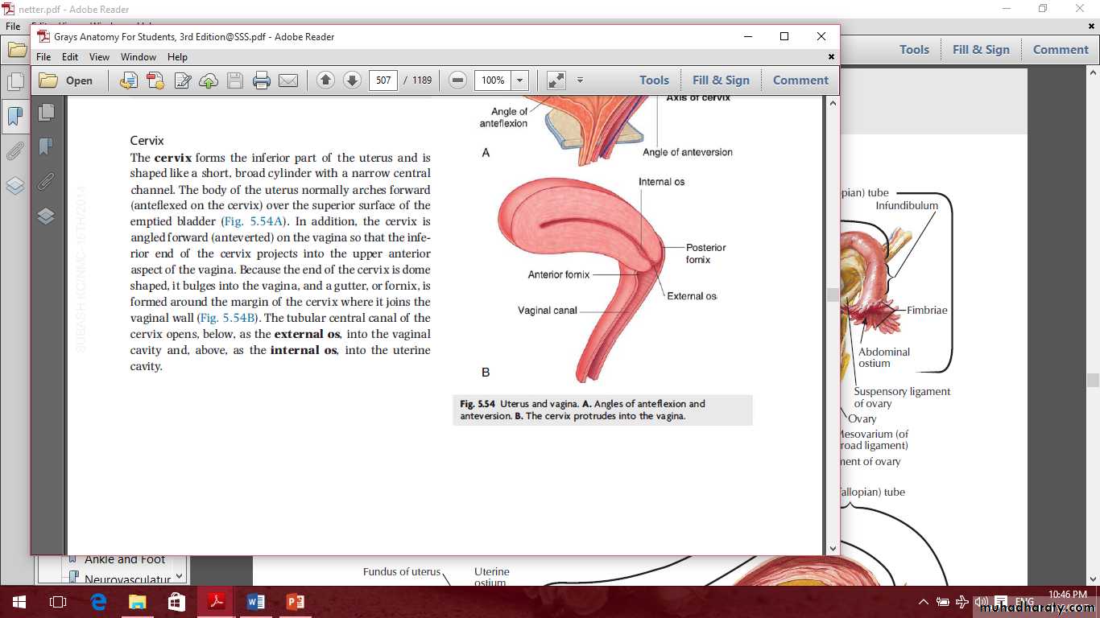Toggle the Page Thumbnails panel in front window

point(46,112)
